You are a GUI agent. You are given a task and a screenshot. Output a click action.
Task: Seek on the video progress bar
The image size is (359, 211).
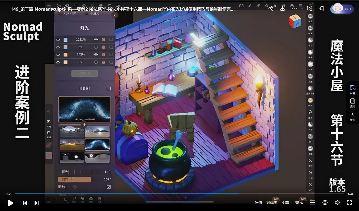179,194
